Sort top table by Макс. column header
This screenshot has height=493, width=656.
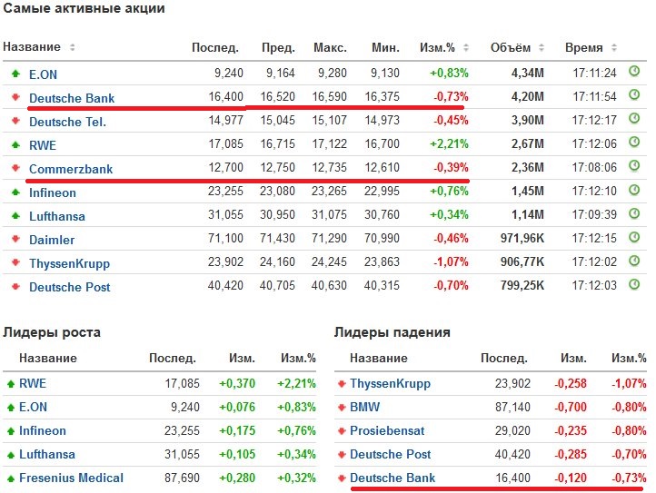330,47
